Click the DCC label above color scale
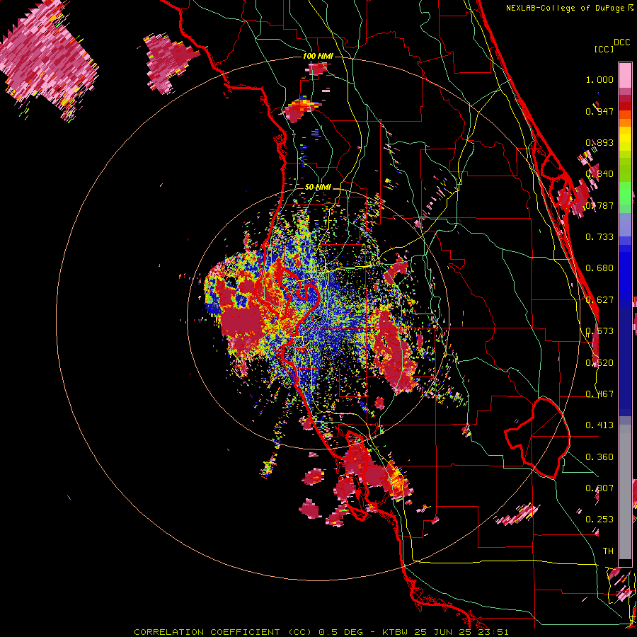The image size is (637, 637). (x=622, y=42)
